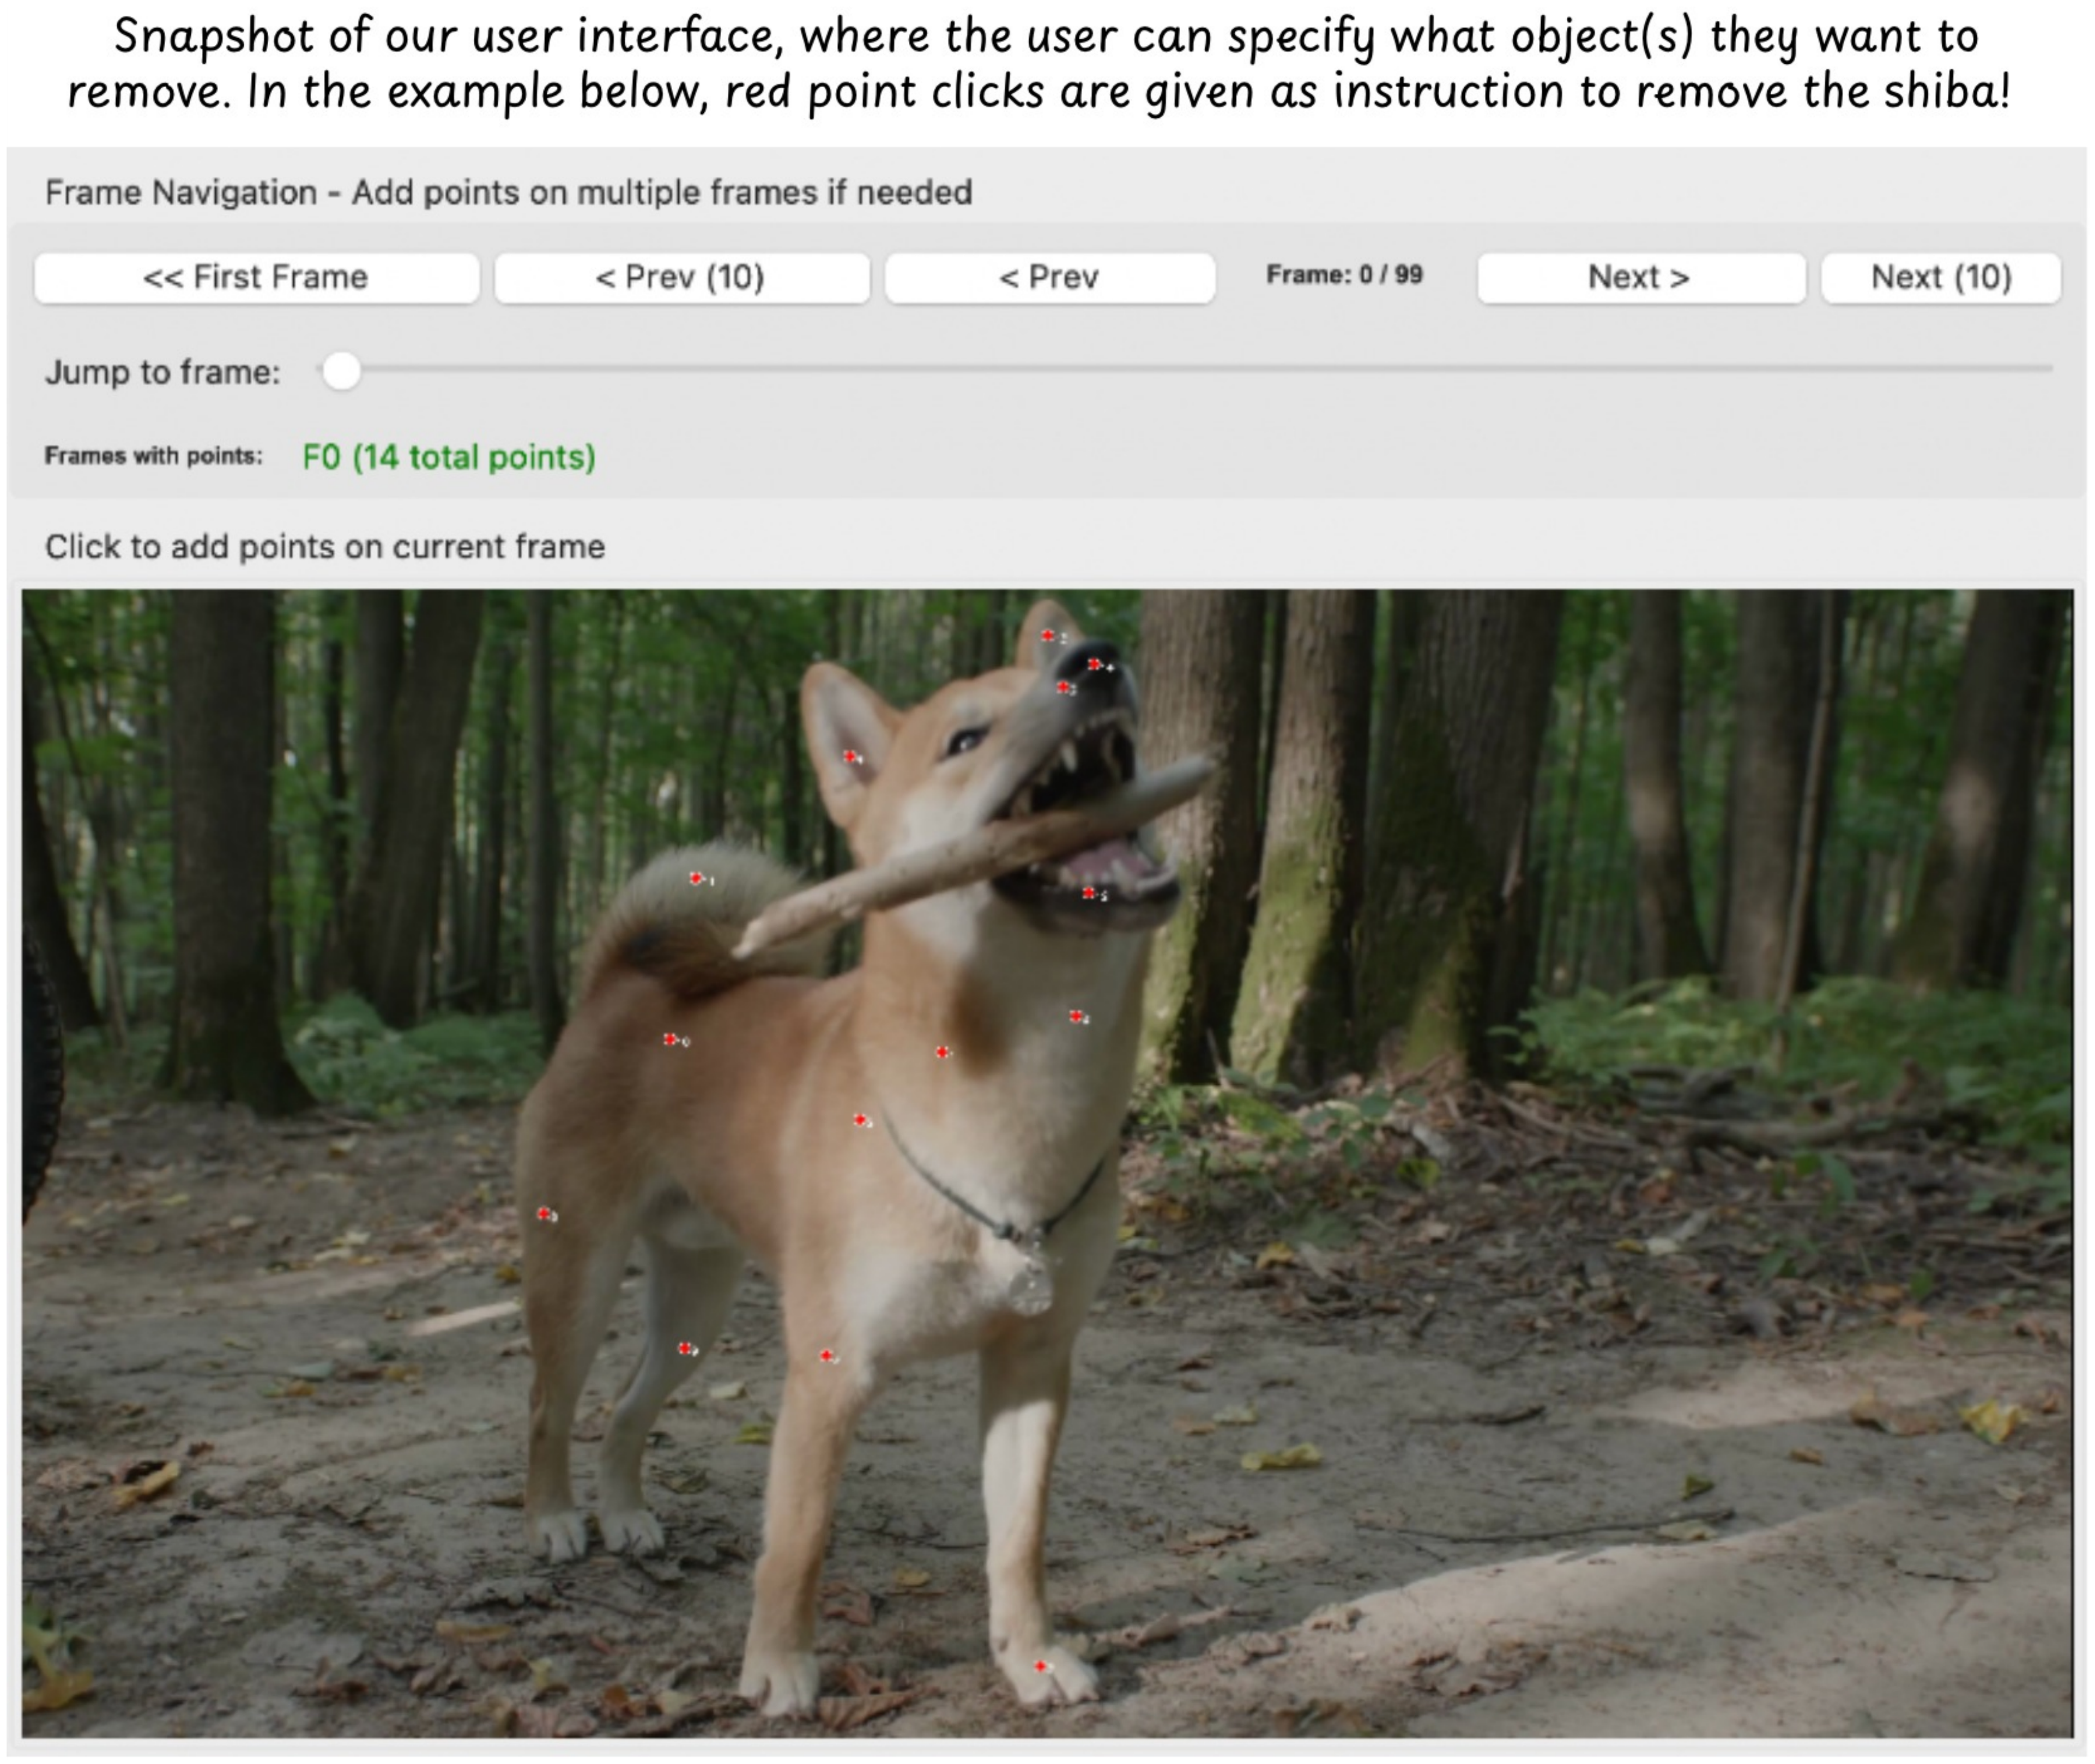Click the F0 (14 total points) label
The height and width of the screenshot is (1764, 2095).
(449, 457)
